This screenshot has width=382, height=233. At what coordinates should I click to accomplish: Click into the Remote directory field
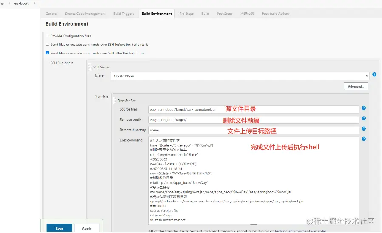click(253, 130)
